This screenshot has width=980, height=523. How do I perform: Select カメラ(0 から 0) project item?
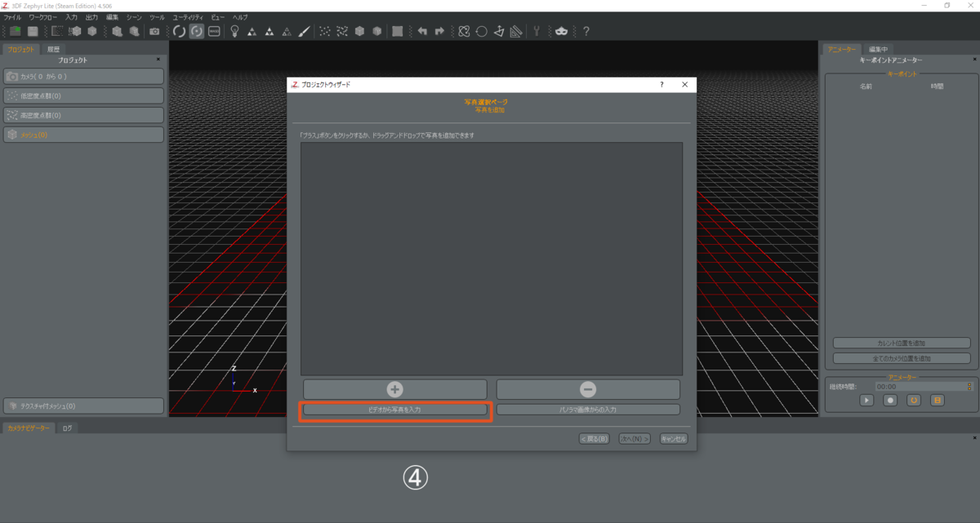pyautogui.click(x=83, y=76)
